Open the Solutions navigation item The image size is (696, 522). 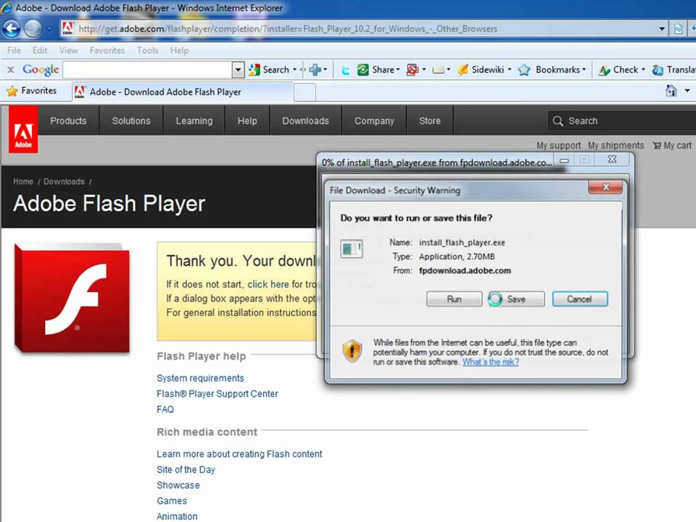pos(131,121)
